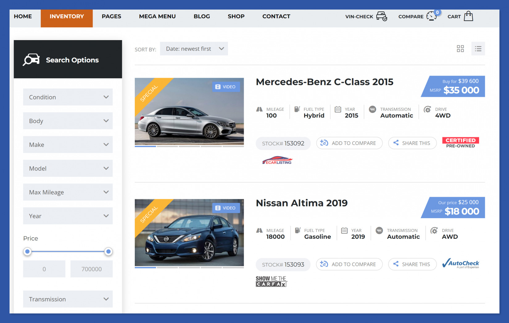Expand the Condition filter dropdown
The image size is (509, 323).
point(68,97)
